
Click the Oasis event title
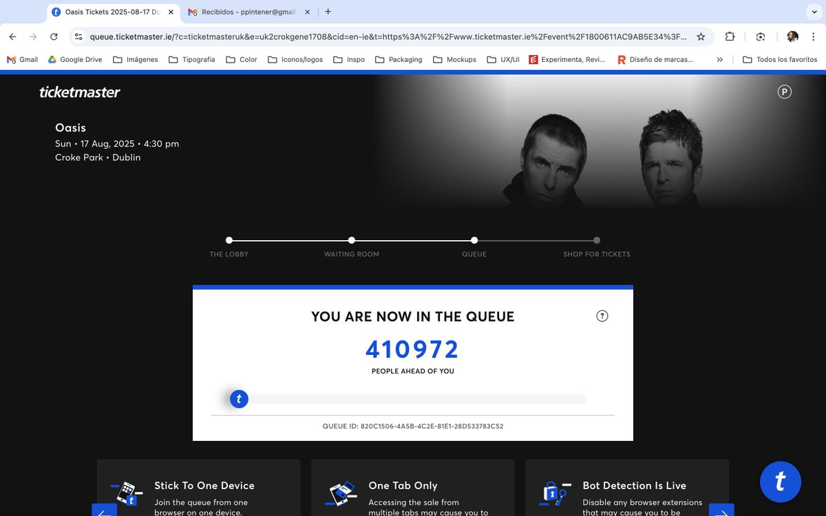click(x=70, y=128)
